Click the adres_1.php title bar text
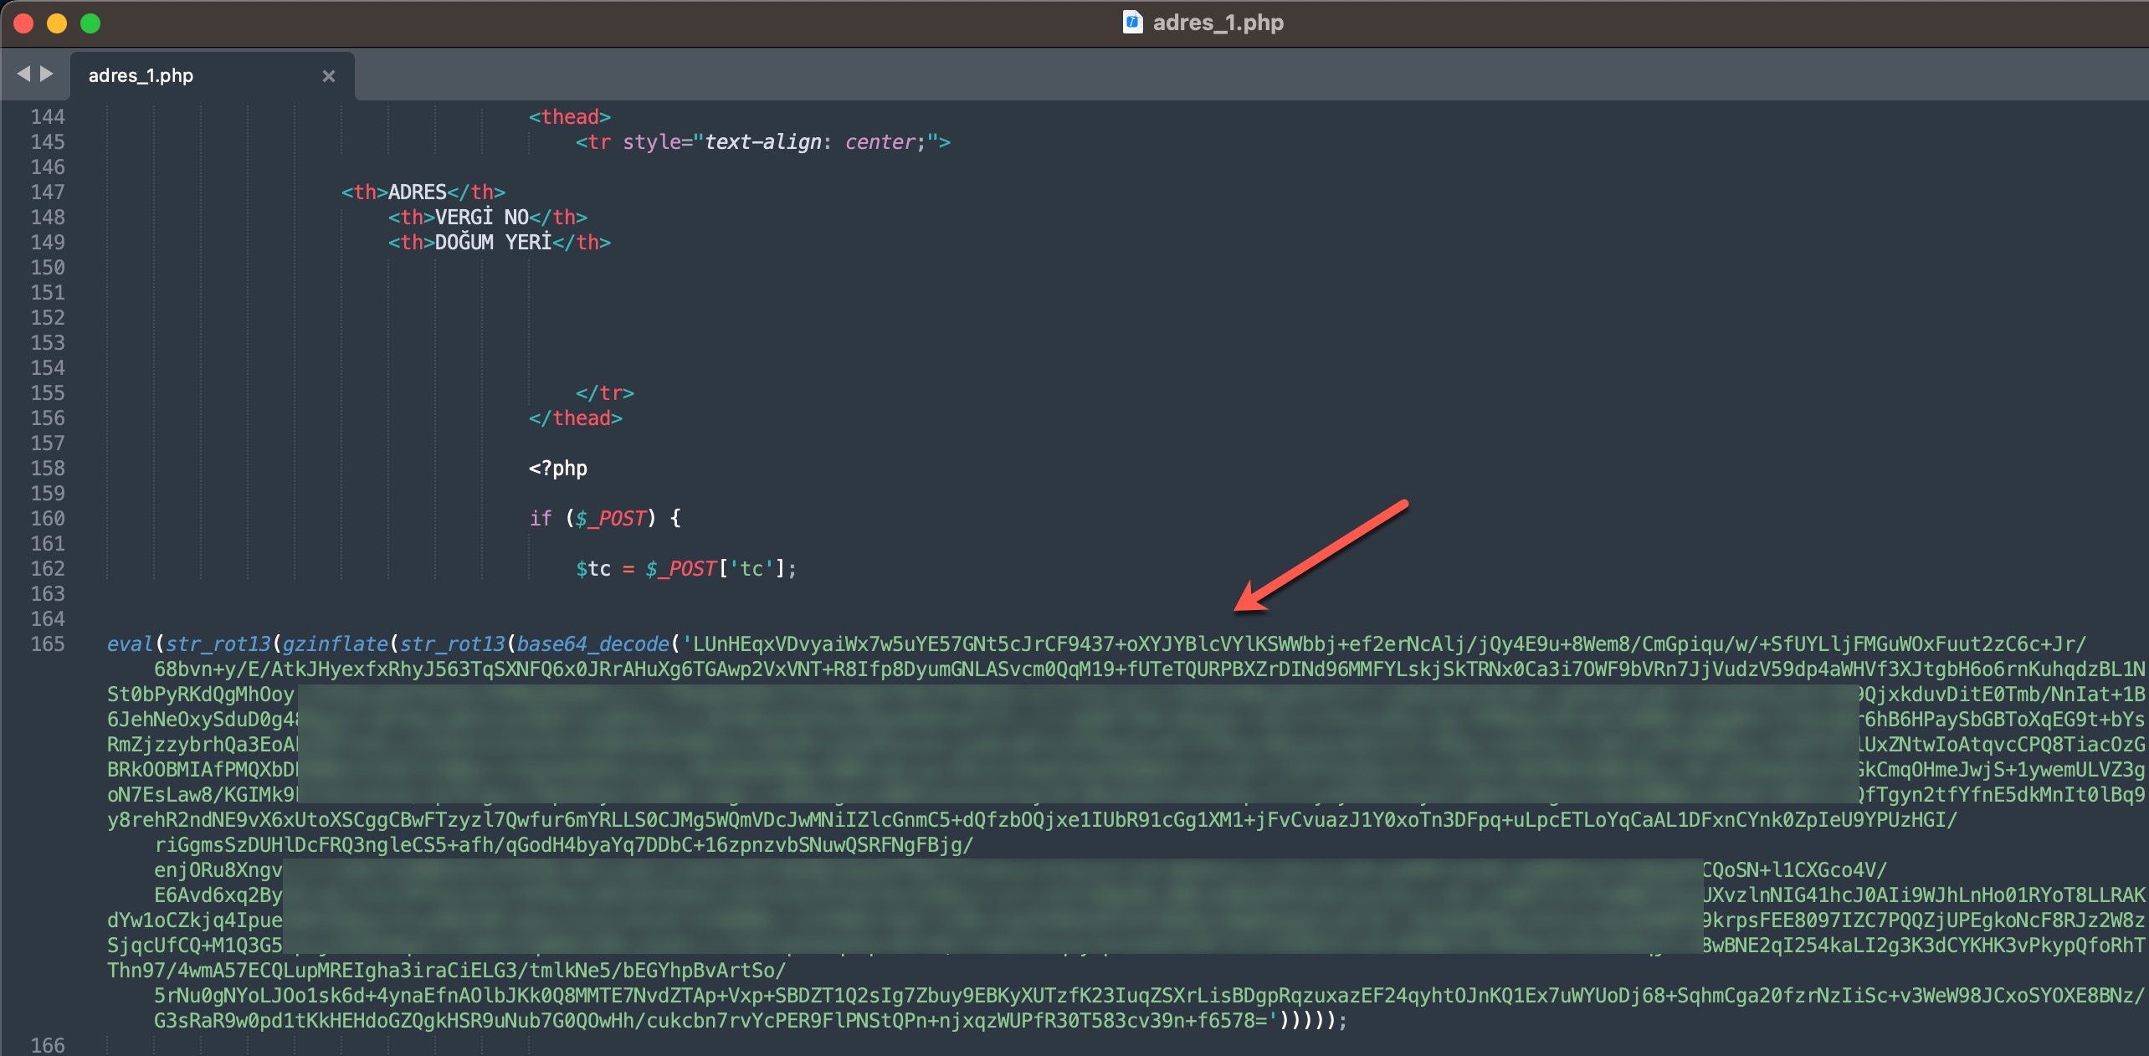Viewport: 2149px width, 1056px height. (x=1218, y=23)
